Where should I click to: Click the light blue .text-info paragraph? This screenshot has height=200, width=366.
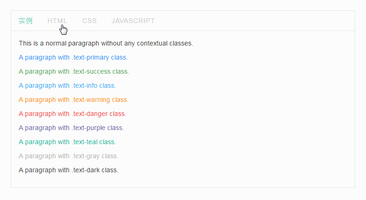[x=67, y=86]
